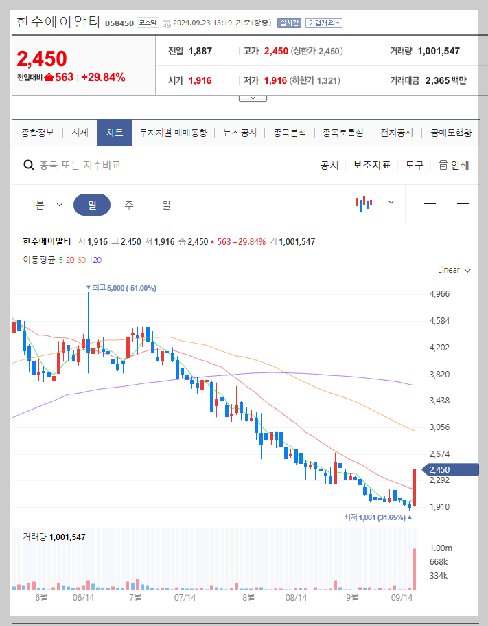Switch to the 월 (monthly) timeframe

point(166,205)
